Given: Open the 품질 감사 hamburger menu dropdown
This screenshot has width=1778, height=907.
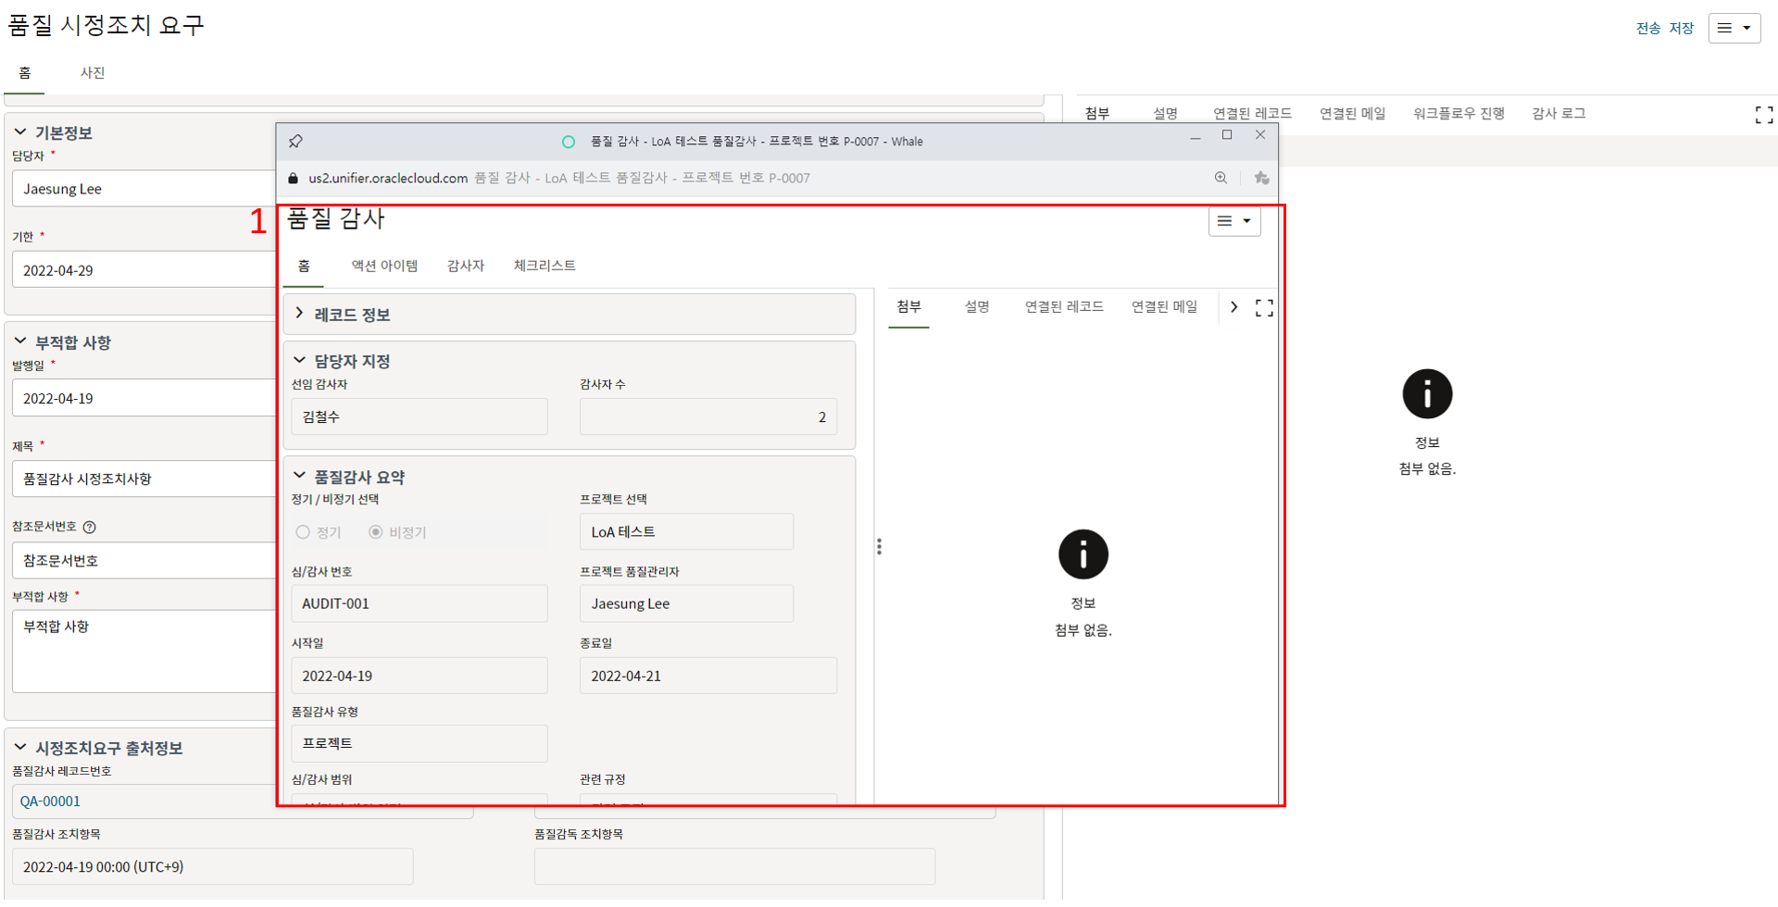Looking at the screenshot, I should click(x=1233, y=221).
